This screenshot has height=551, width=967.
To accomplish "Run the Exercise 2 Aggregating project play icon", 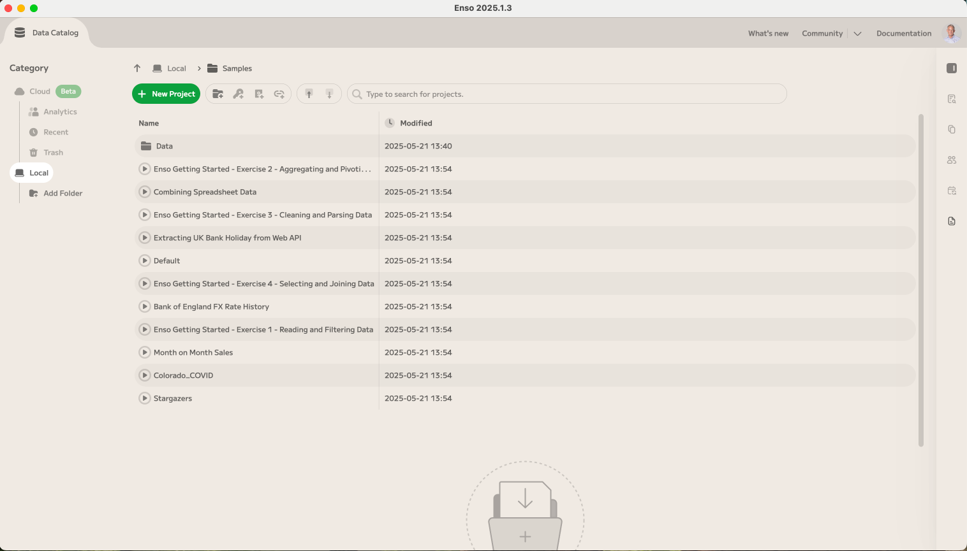I will tap(145, 169).
